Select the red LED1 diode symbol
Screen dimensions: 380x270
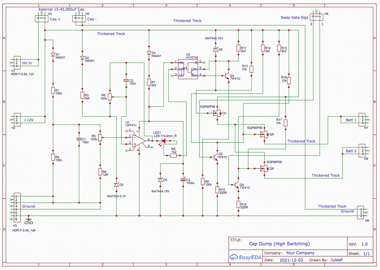[x=163, y=141]
